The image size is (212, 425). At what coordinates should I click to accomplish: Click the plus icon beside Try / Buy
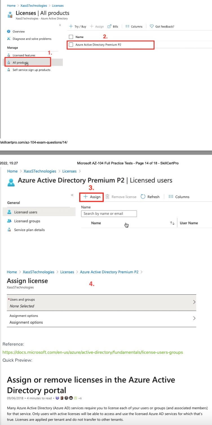coord(71,26)
